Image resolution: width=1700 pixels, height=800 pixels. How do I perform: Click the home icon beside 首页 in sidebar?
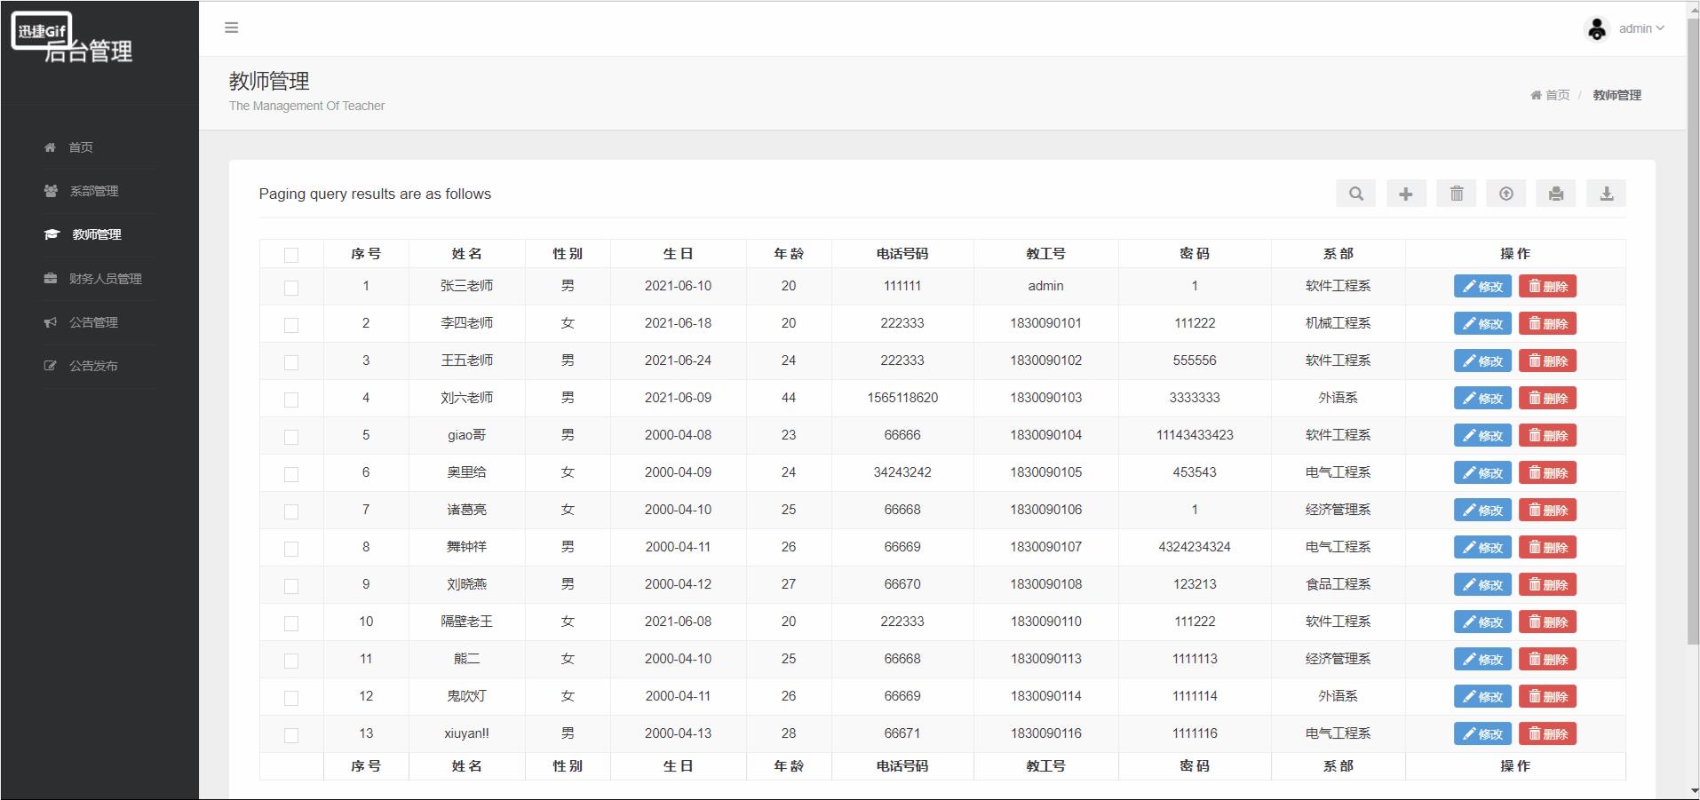click(51, 147)
